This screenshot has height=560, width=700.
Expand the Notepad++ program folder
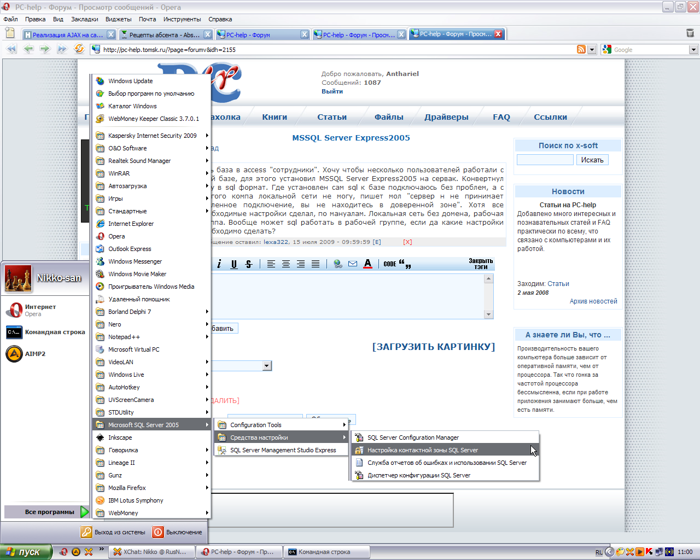pos(152,337)
